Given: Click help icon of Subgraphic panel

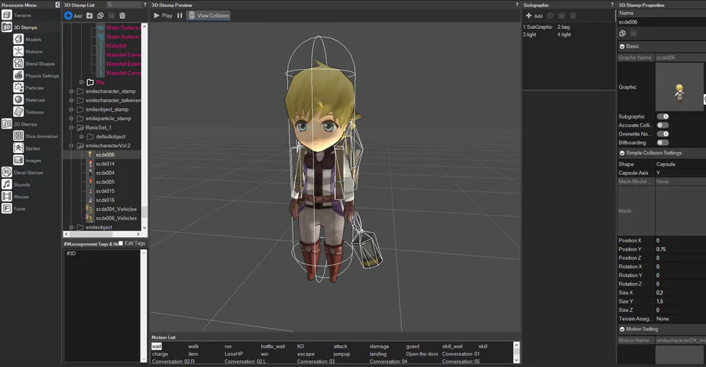Looking at the screenshot, I should tap(612, 5).
